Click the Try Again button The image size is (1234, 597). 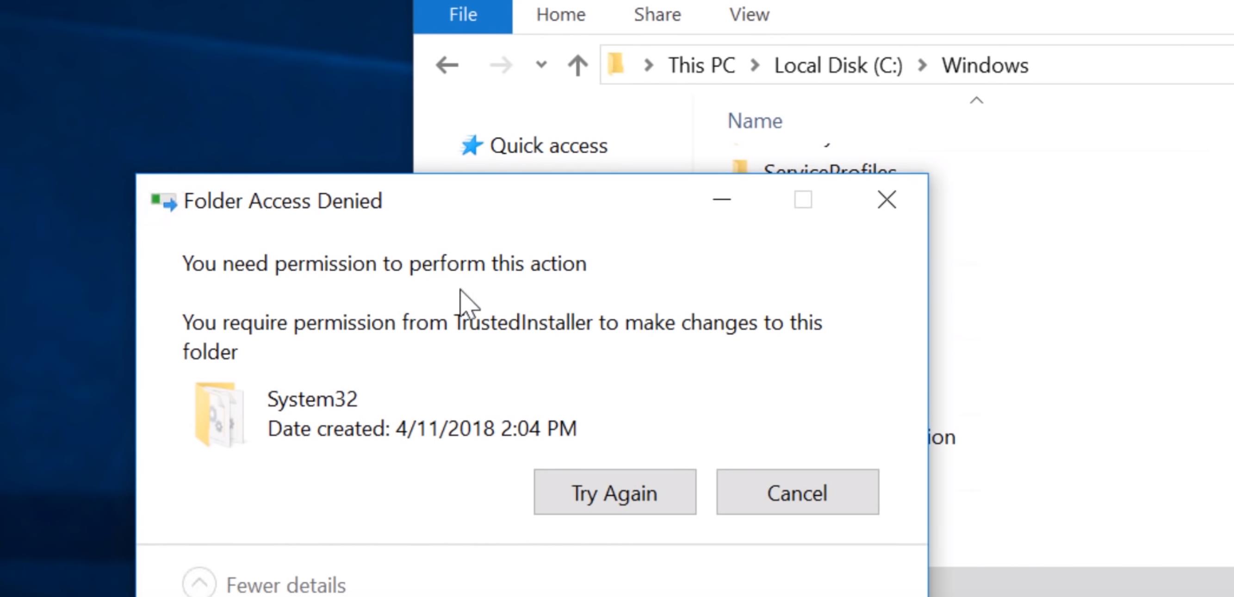[614, 492]
